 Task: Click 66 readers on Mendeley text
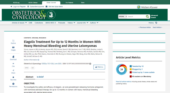(x=141, y=77)
